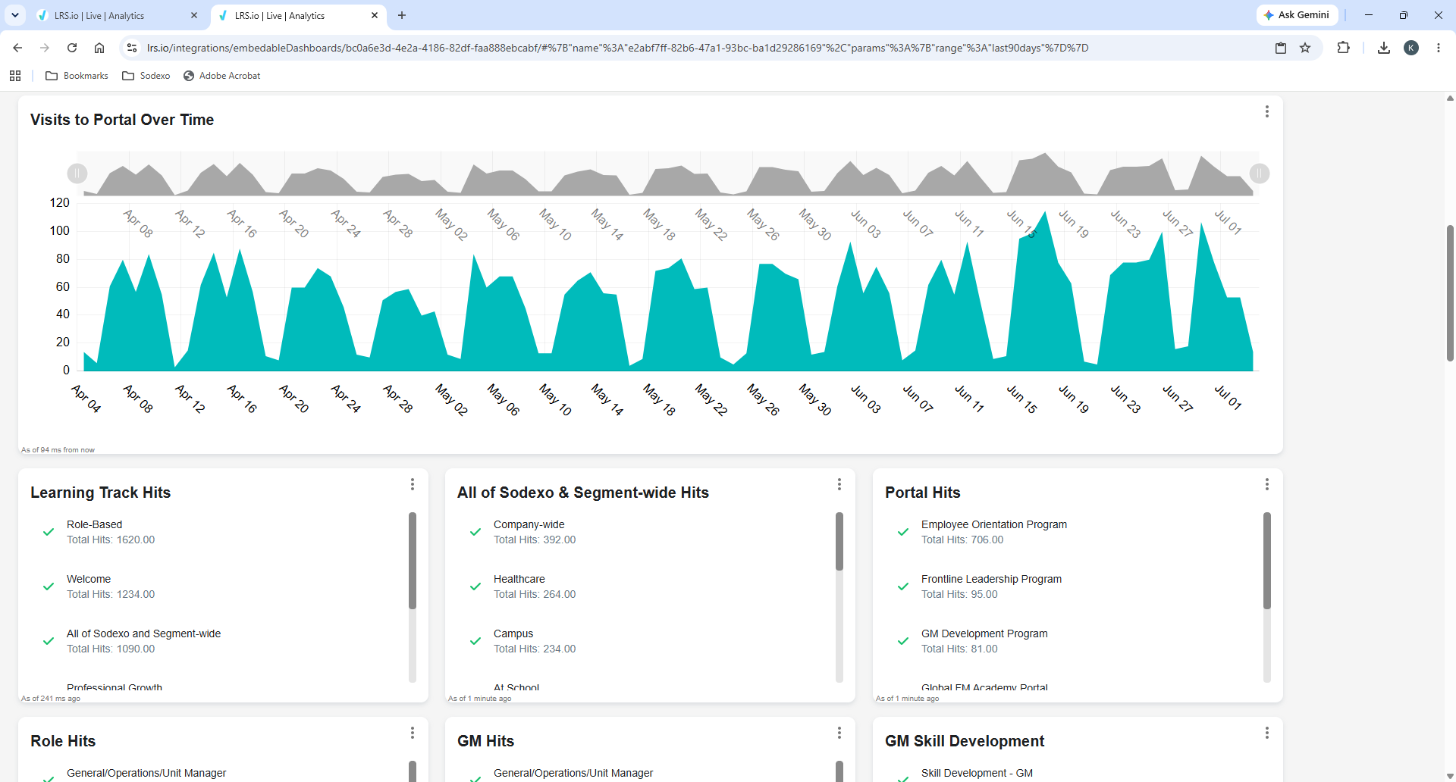Open Visits to Portal Over Time options menu
Viewport: 1456px width, 782px height.
coord(1266,111)
